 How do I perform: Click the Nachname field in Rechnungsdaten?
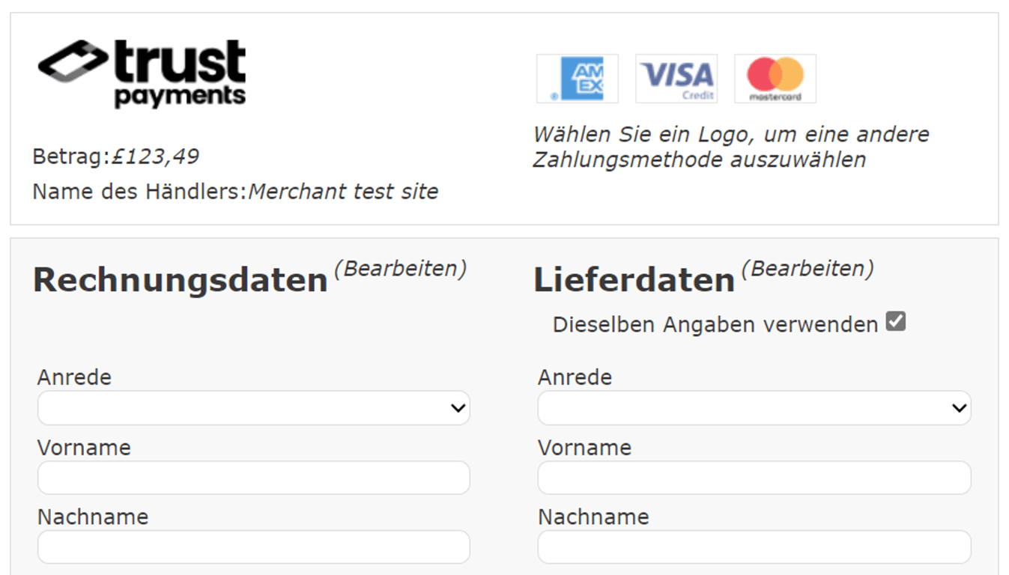coord(253,547)
